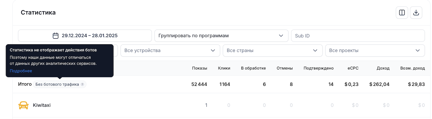432x119 pixels.
Task: Sort by 'В обработке' column header
Action: (253, 68)
